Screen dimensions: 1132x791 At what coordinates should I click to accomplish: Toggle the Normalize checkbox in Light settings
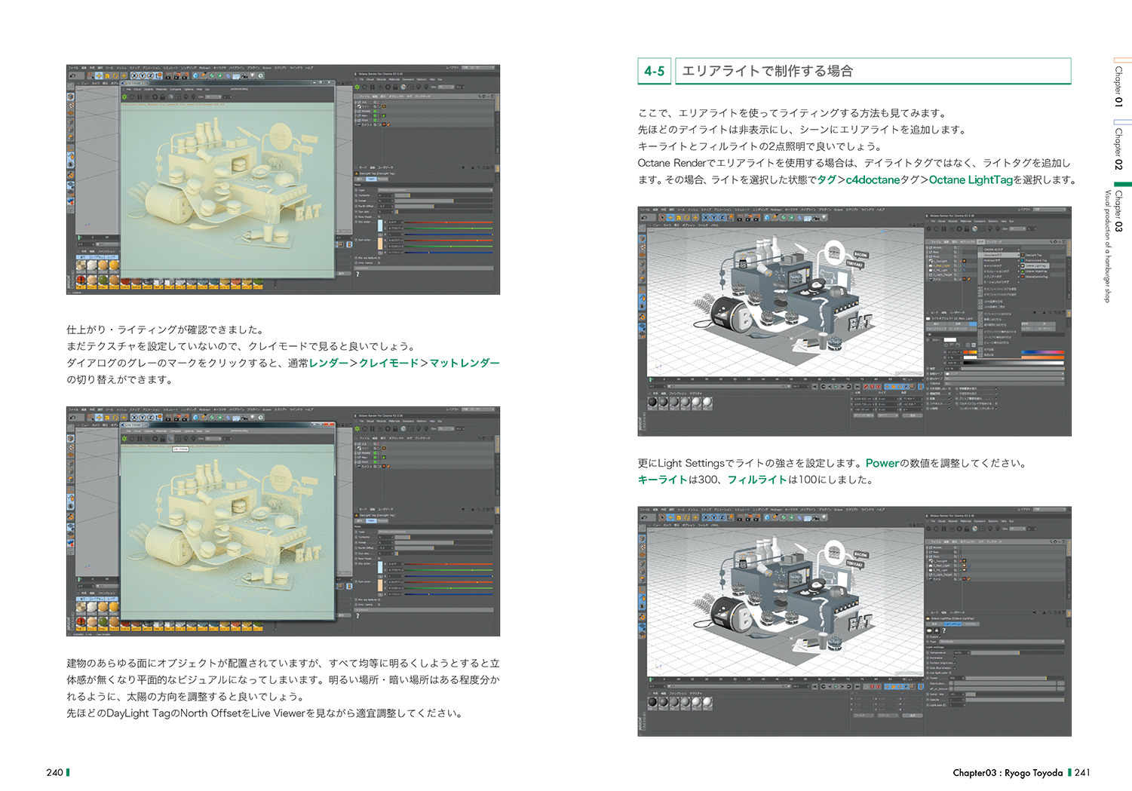(956, 658)
